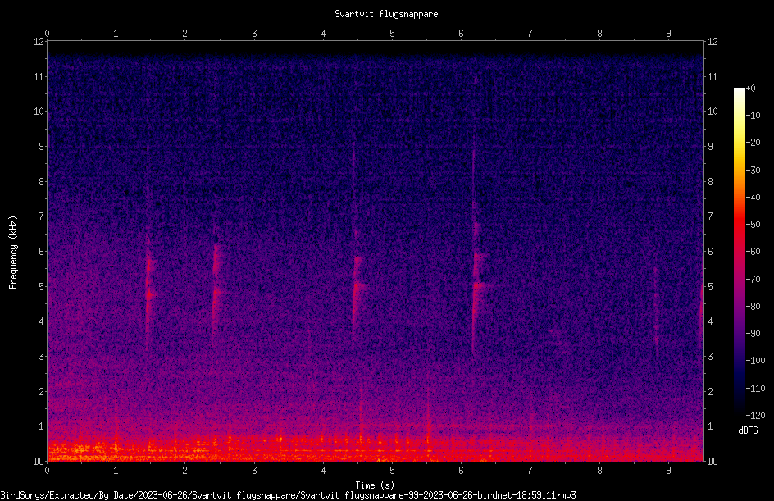Click '7' on the bottom time axis

pos(530,471)
